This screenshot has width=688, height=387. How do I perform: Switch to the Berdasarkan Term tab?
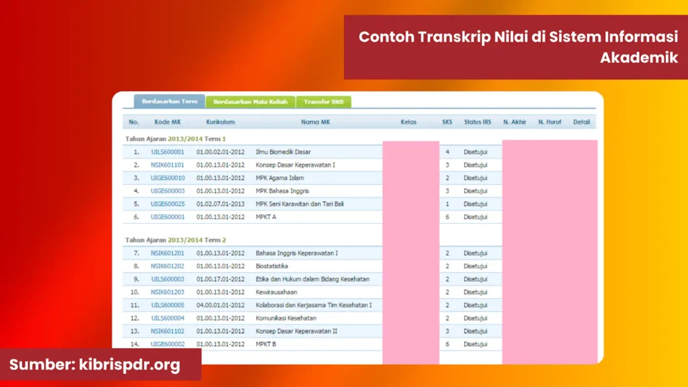(x=169, y=101)
